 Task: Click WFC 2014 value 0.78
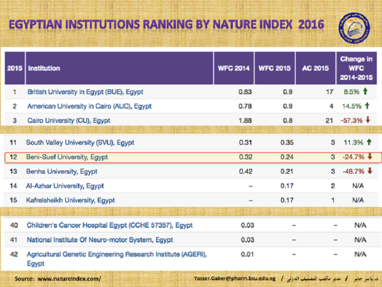coord(245,106)
